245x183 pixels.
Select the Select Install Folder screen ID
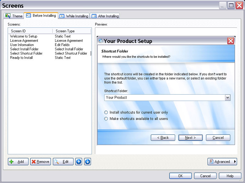[24, 49]
